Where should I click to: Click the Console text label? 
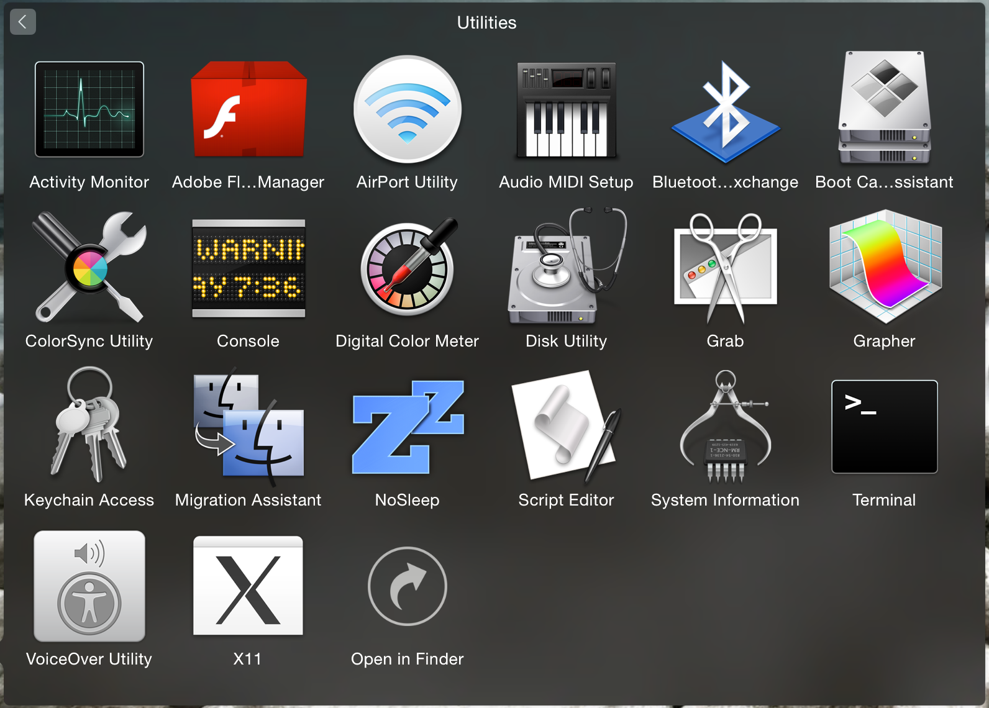point(248,341)
